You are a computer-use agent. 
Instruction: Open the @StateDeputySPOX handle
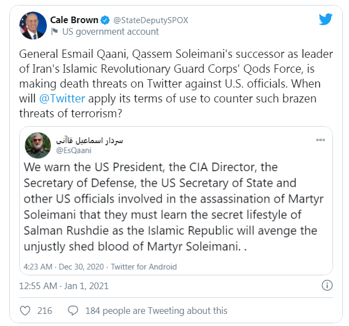point(151,20)
